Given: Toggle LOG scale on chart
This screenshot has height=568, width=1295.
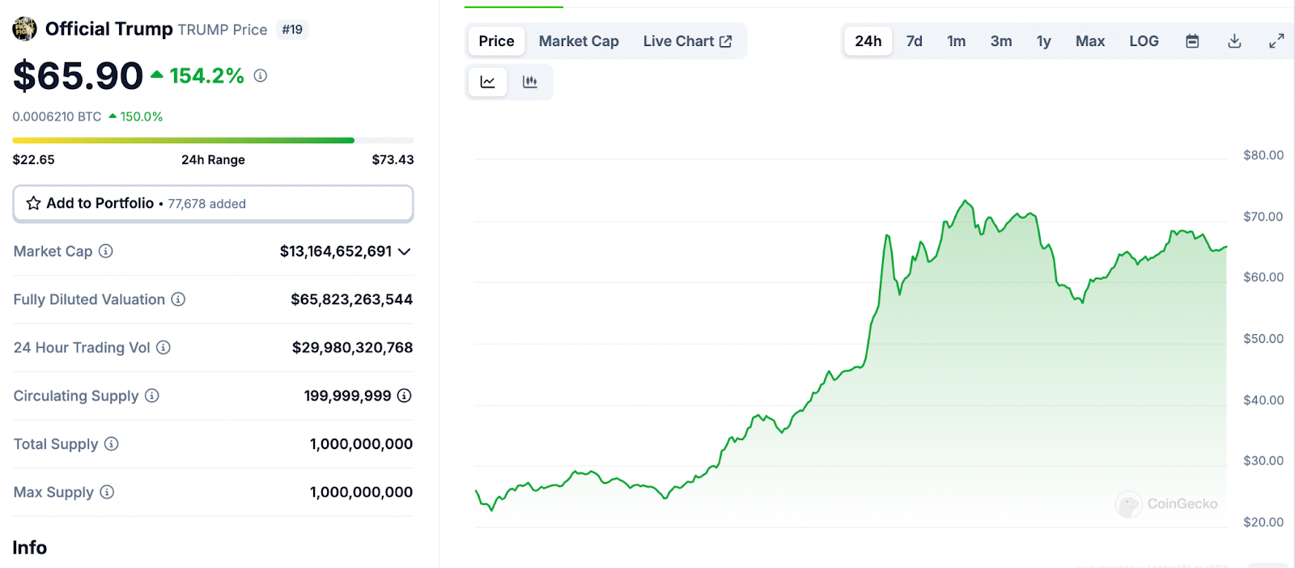Looking at the screenshot, I should pyautogui.click(x=1144, y=41).
